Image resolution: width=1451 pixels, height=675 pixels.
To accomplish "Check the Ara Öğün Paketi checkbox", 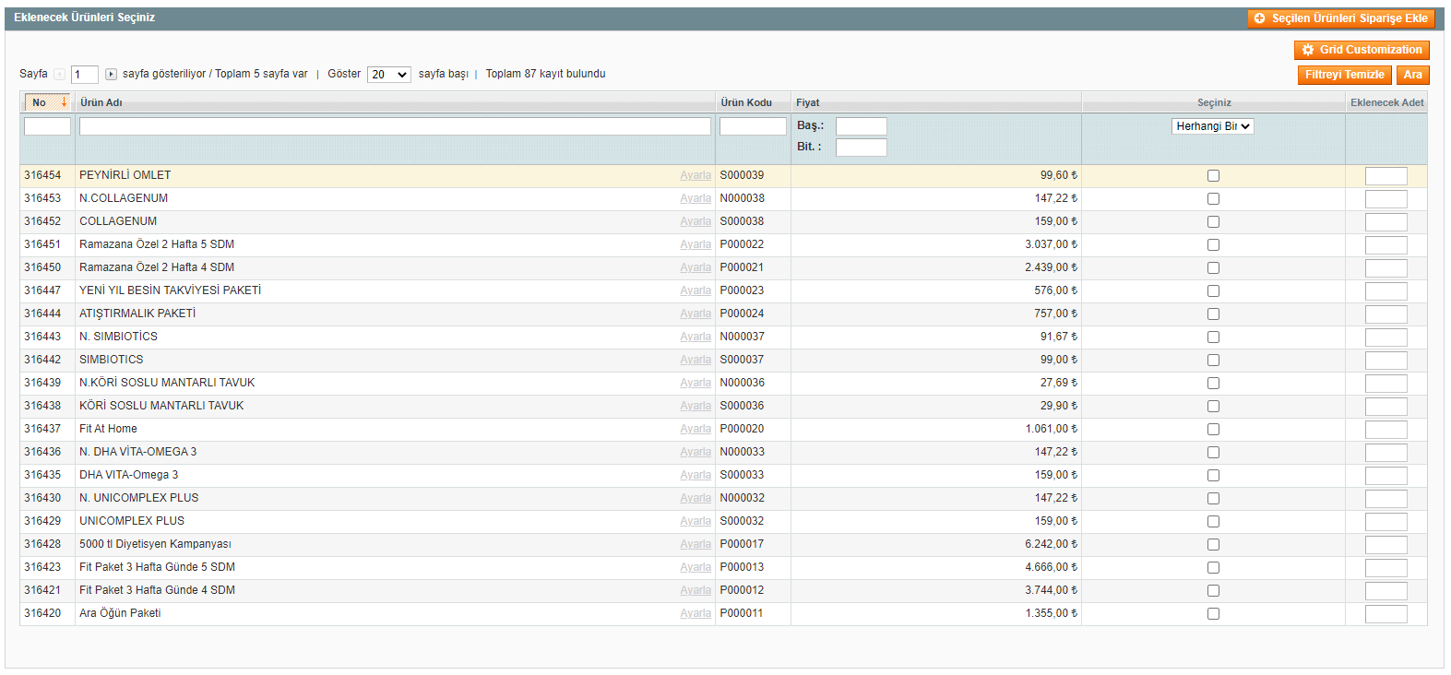I will click(1213, 613).
